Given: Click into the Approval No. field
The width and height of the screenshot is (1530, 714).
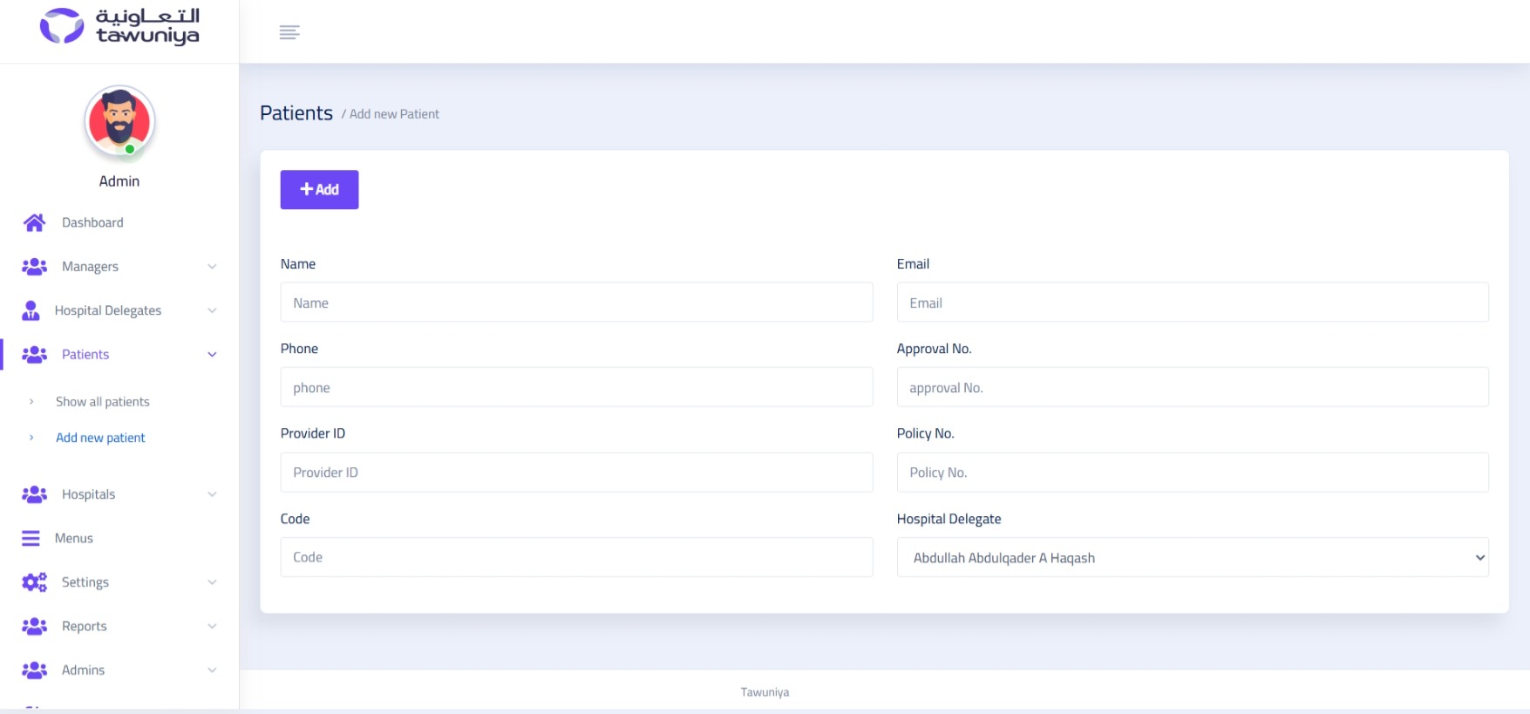Looking at the screenshot, I should [x=1192, y=387].
